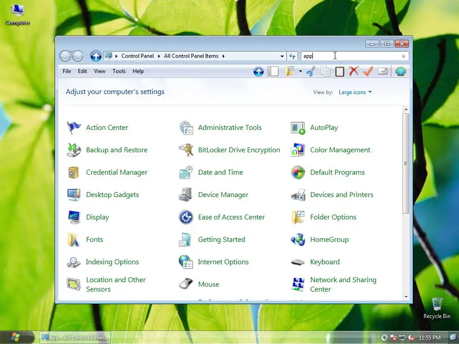Open Network and Sharing Center

(x=333, y=284)
